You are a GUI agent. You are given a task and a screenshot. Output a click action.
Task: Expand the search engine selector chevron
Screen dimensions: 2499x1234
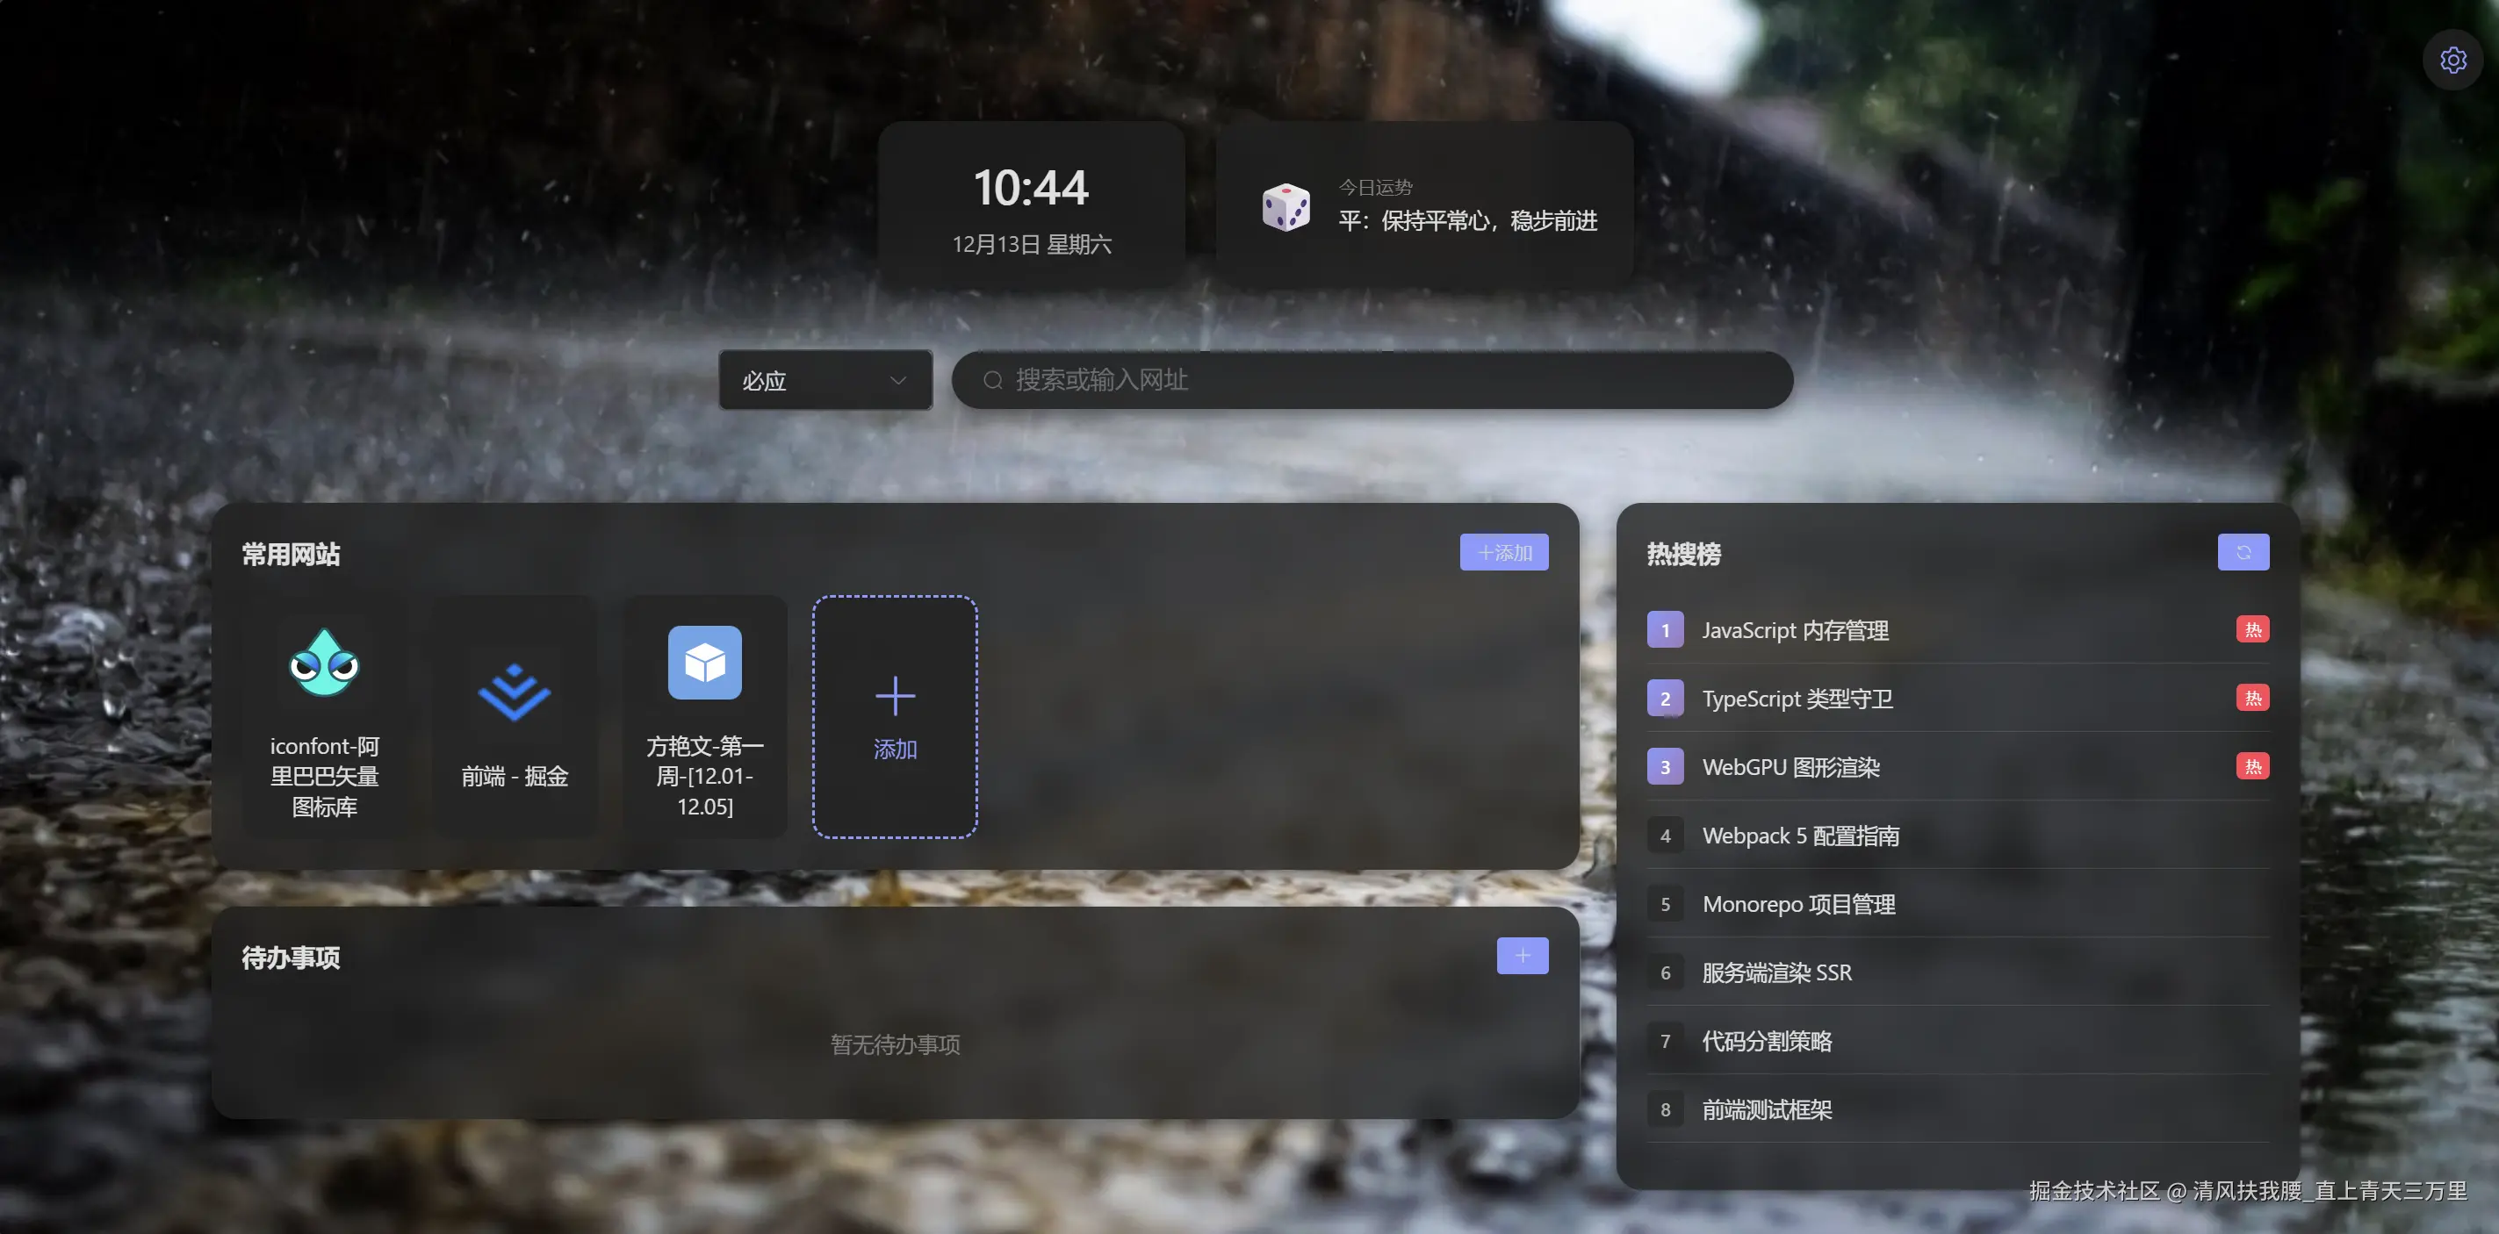897,380
